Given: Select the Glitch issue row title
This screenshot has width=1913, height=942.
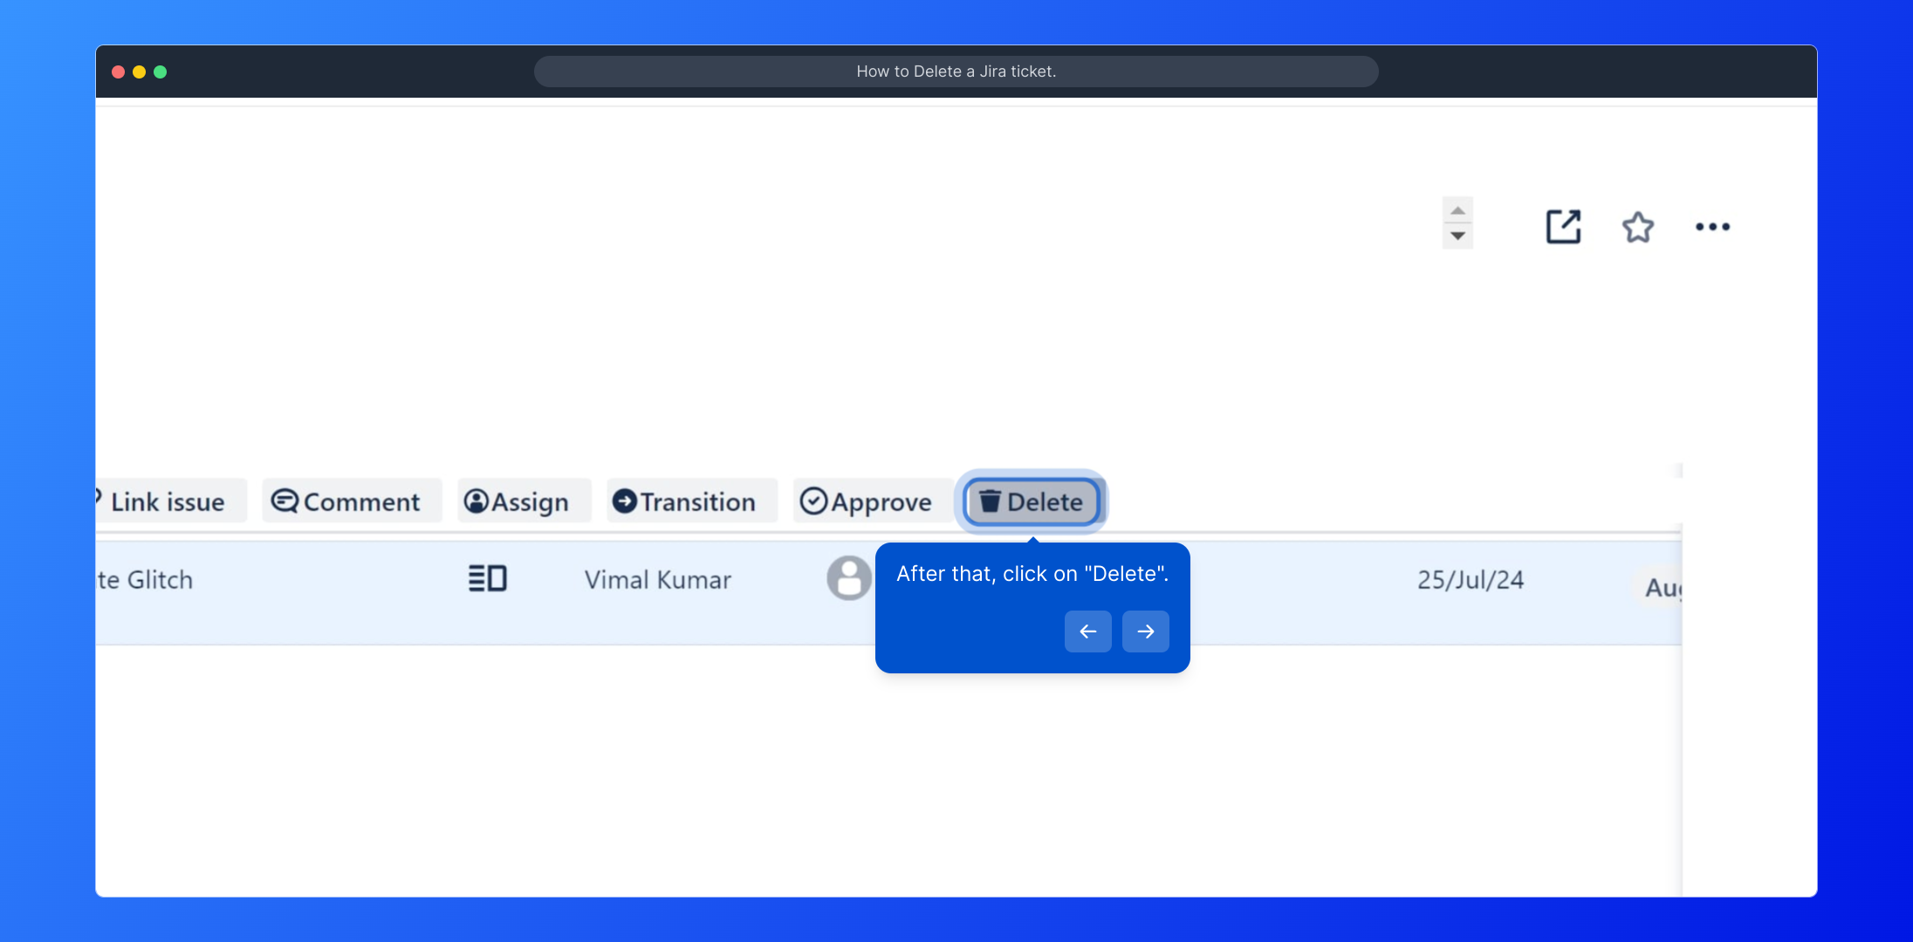Looking at the screenshot, I should (x=146, y=580).
